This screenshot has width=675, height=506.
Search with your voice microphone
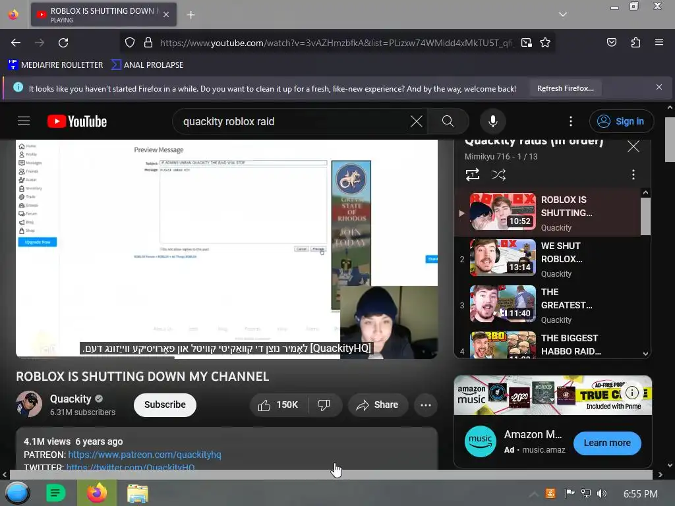tap(493, 121)
